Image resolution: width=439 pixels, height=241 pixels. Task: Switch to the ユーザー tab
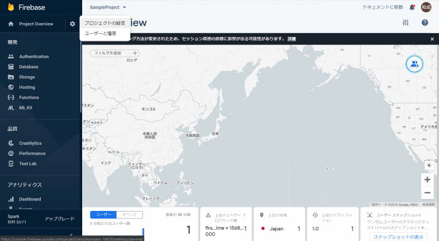[103, 215]
